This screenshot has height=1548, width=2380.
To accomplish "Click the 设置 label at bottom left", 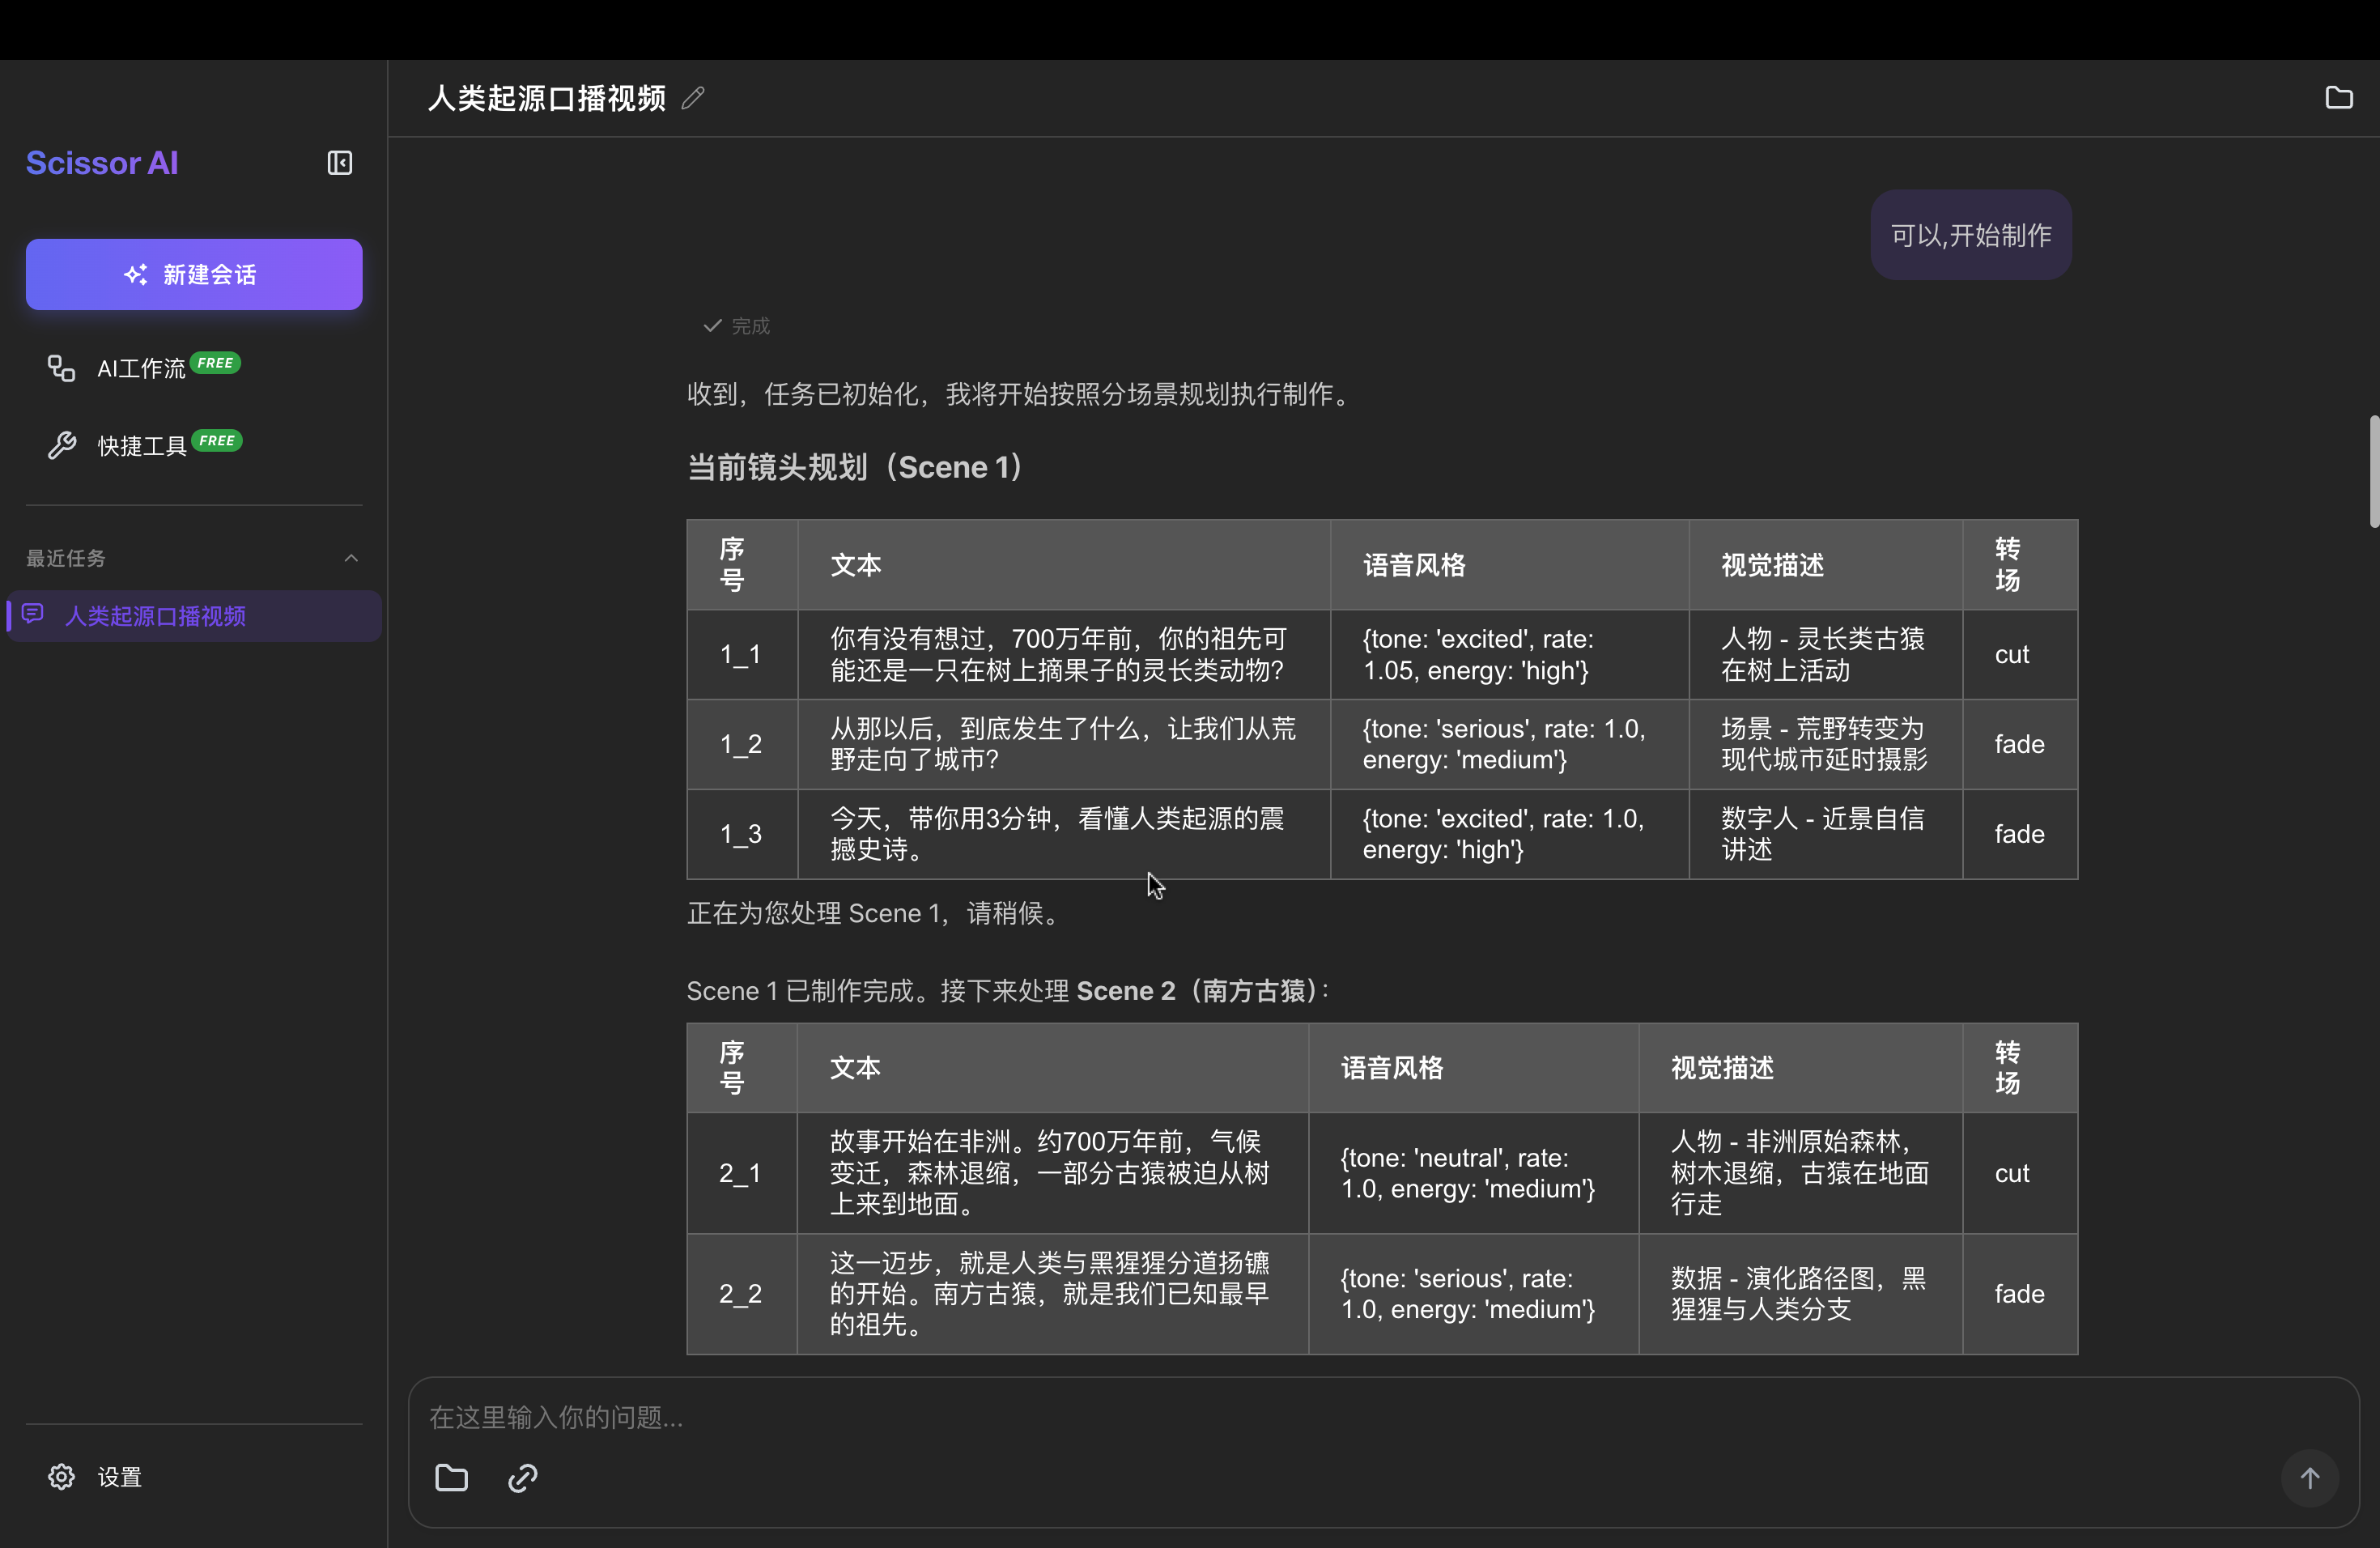I will tap(120, 1477).
